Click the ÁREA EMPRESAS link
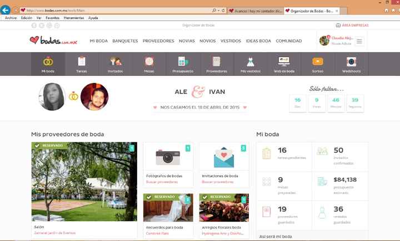Image resolution: width=400 pixels, height=241 pixels. coord(353,25)
